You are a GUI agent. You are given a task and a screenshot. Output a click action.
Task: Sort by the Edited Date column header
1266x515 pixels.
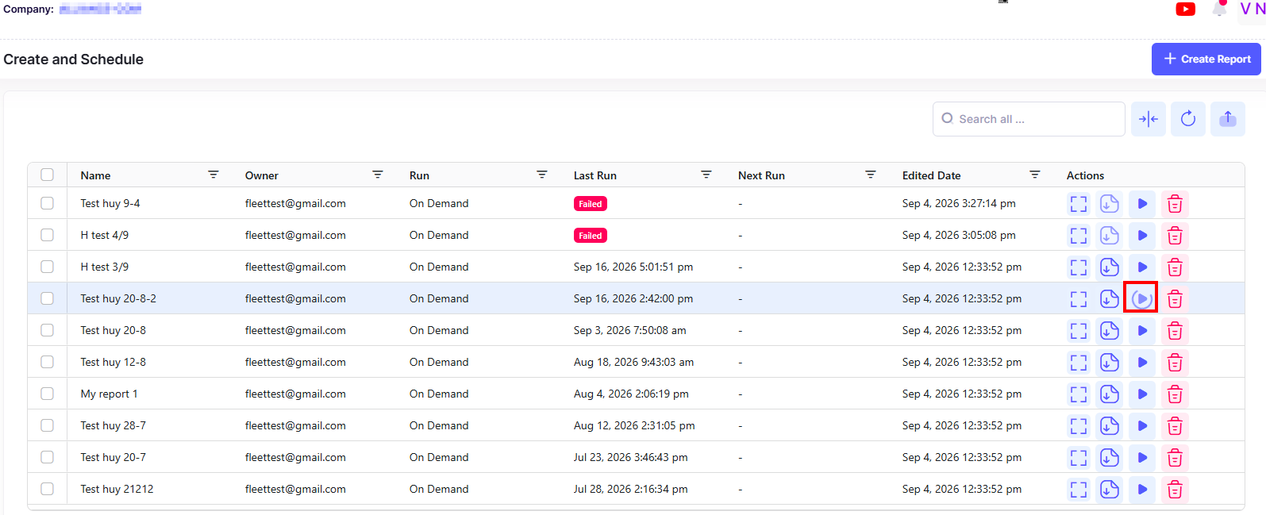(931, 175)
